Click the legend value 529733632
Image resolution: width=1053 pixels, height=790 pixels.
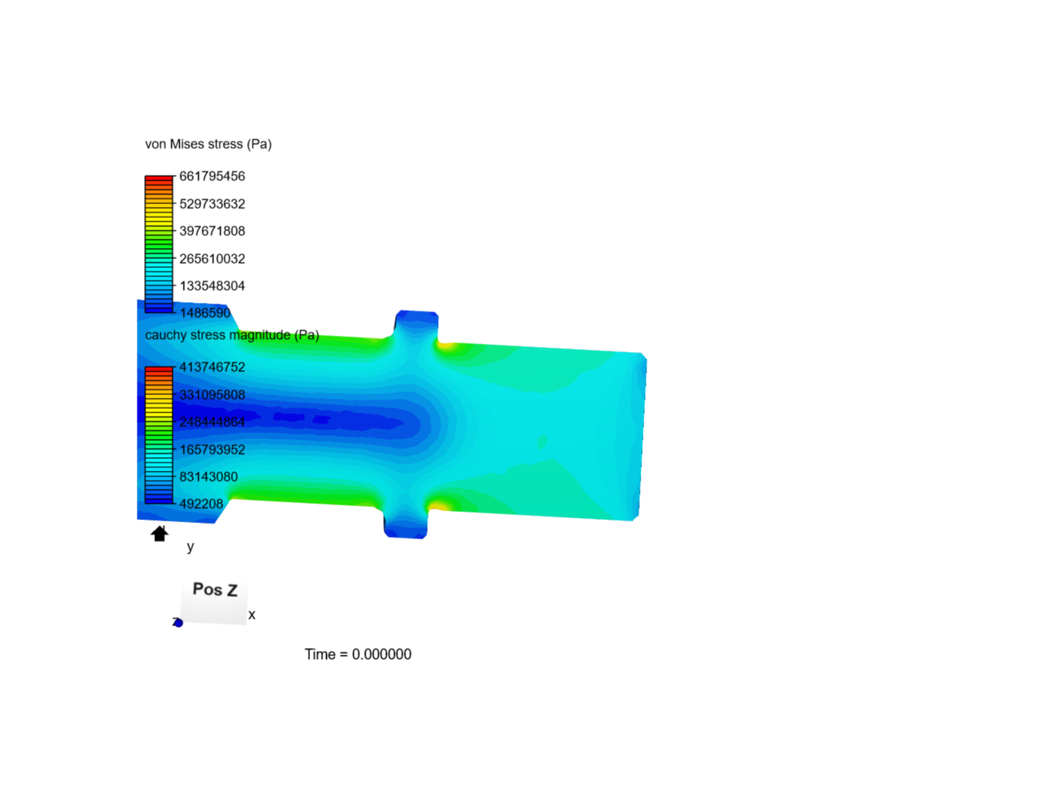(x=212, y=204)
